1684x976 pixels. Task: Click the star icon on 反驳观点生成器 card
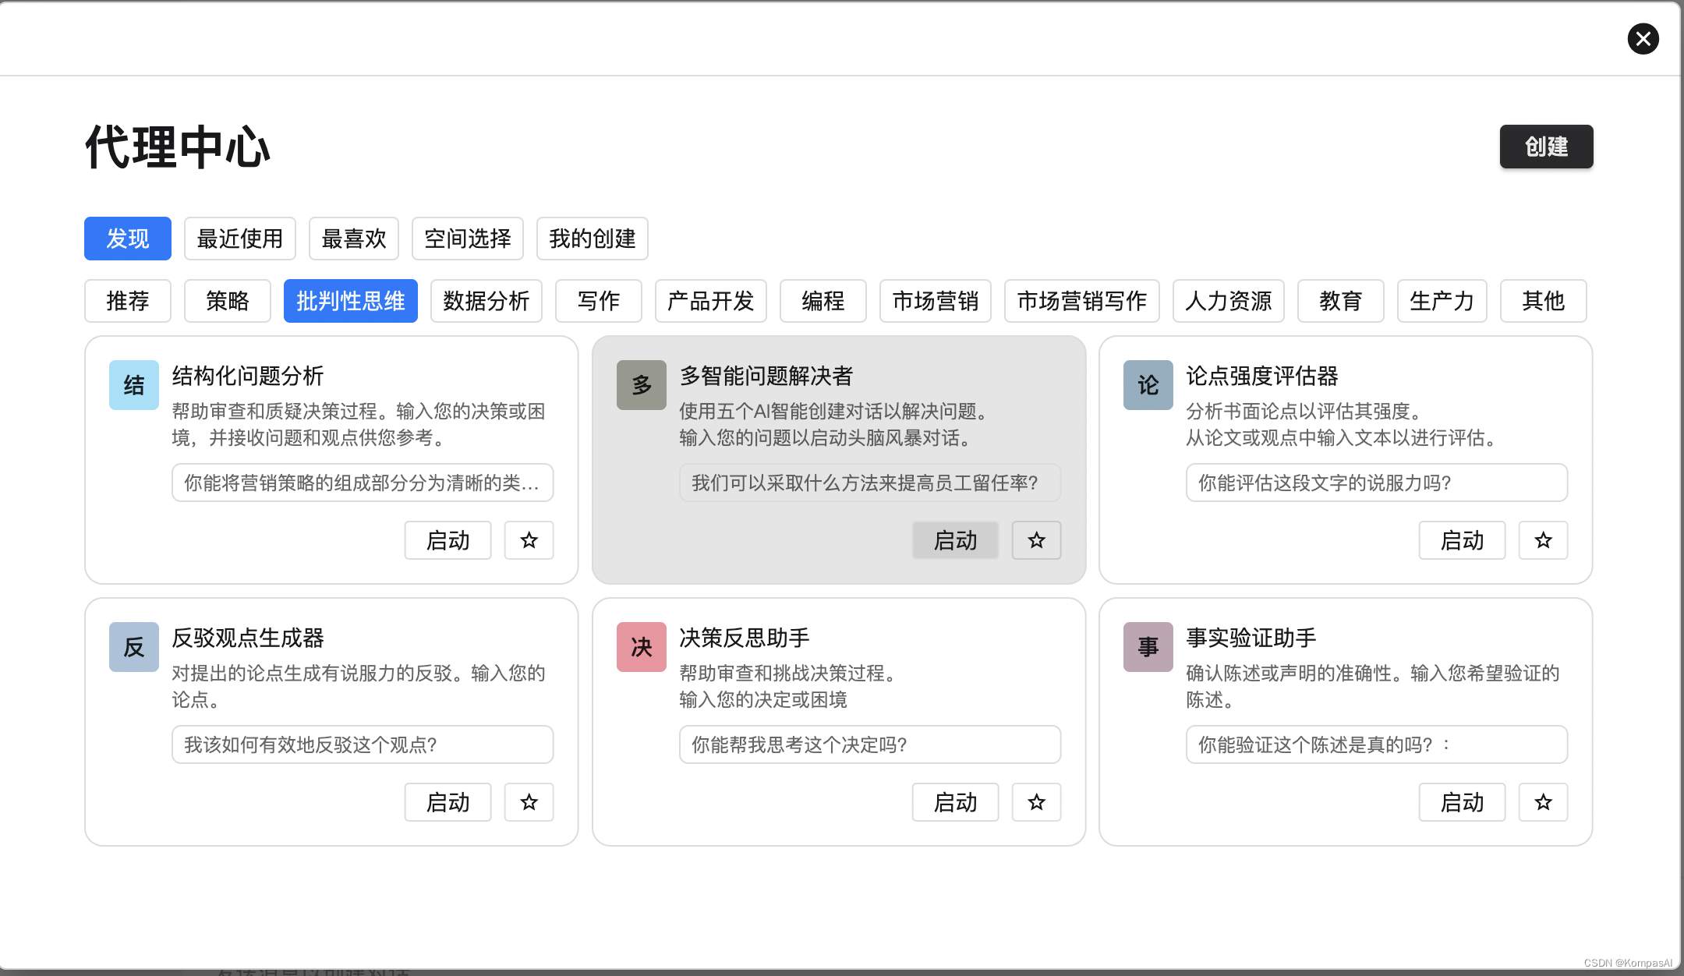529,802
